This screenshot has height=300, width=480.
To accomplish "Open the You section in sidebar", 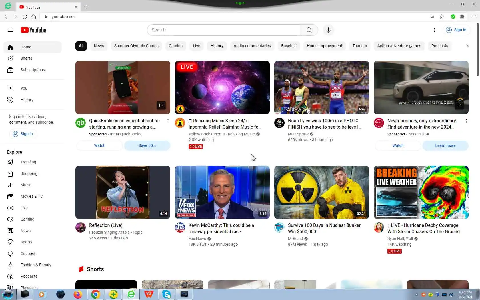I will [32, 88].
